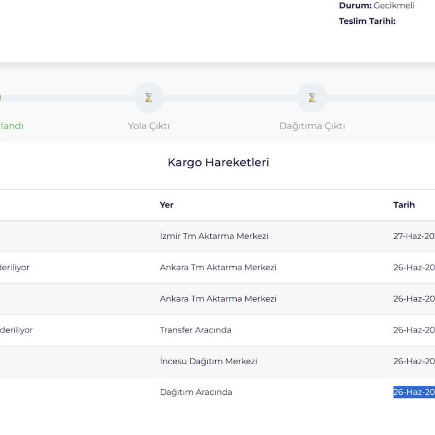This screenshot has width=435, height=435.
Task: Click the Kargo Hareketleri heading
Action: (218, 163)
